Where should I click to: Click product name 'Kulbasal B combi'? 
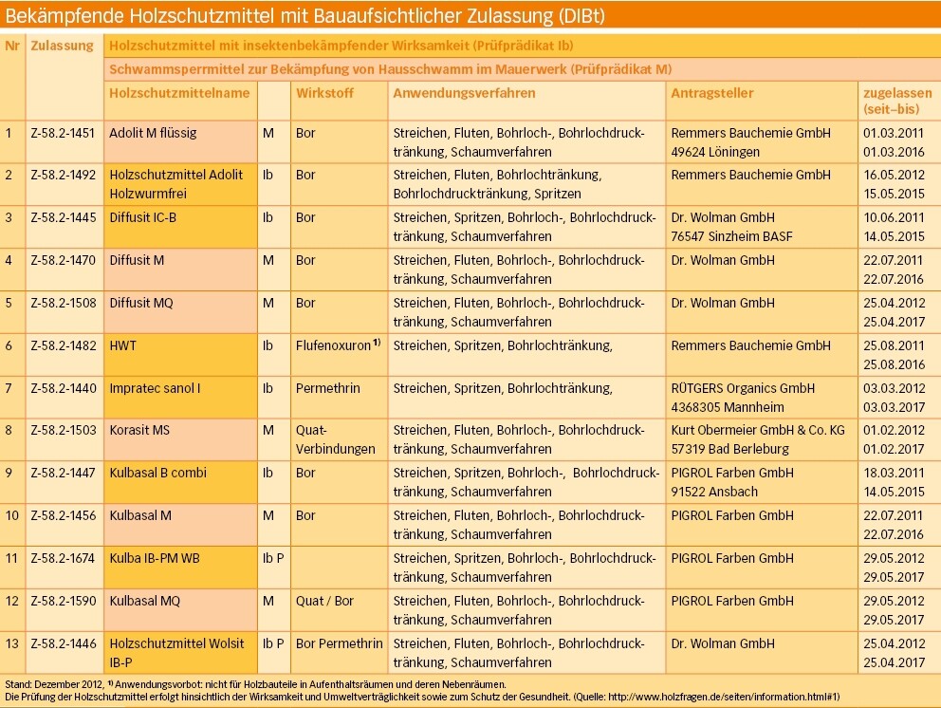tap(157, 474)
